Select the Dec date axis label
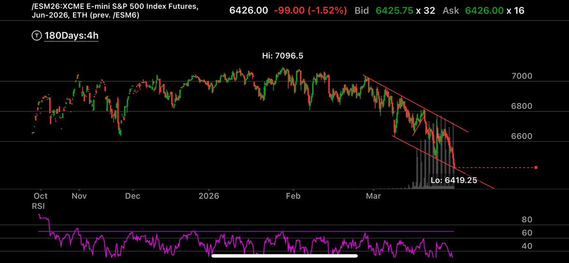This screenshot has width=569, height=263. 132,196
